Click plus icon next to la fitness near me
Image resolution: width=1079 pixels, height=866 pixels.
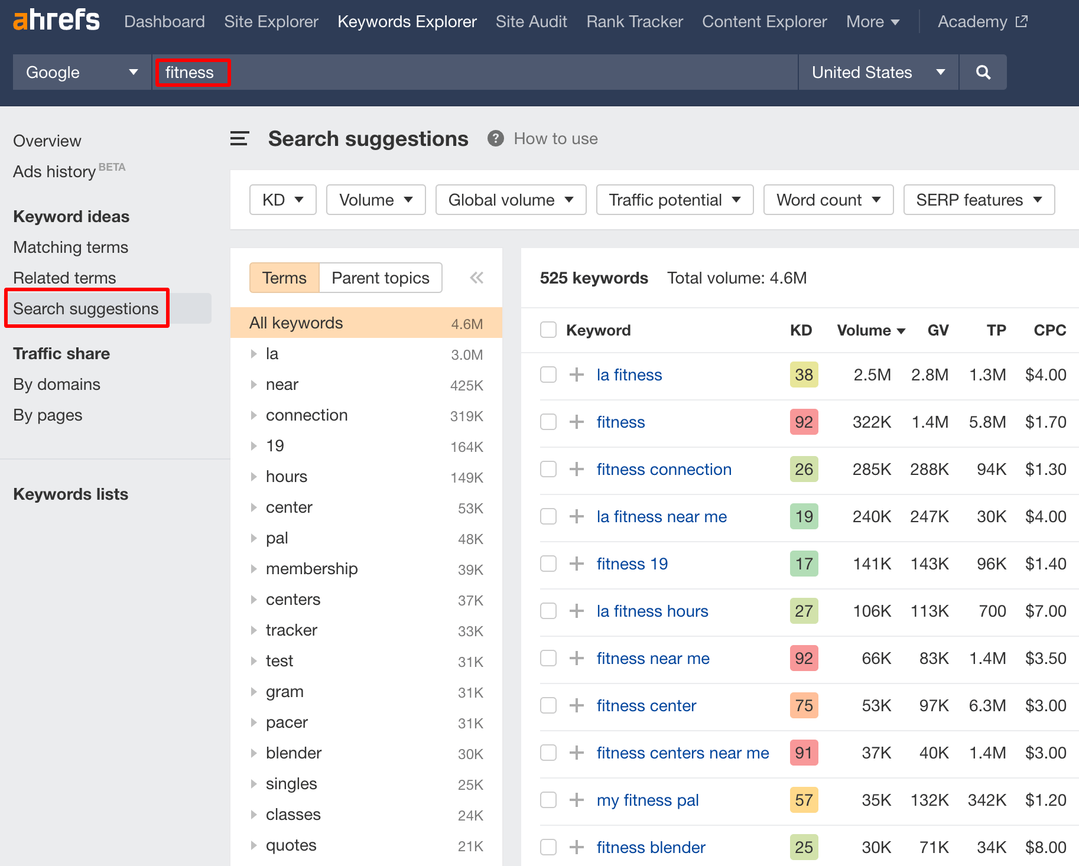(577, 516)
